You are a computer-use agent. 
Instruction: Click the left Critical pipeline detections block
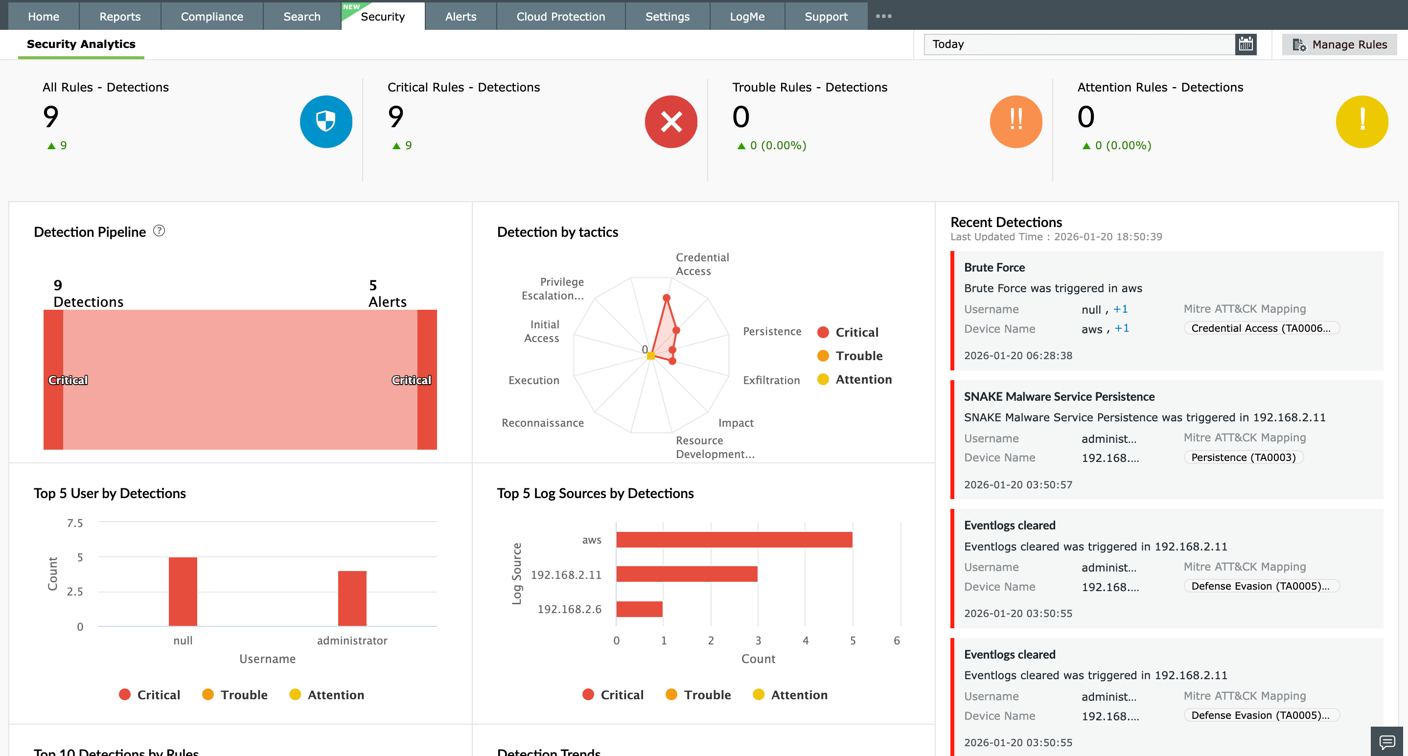coord(53,380)
